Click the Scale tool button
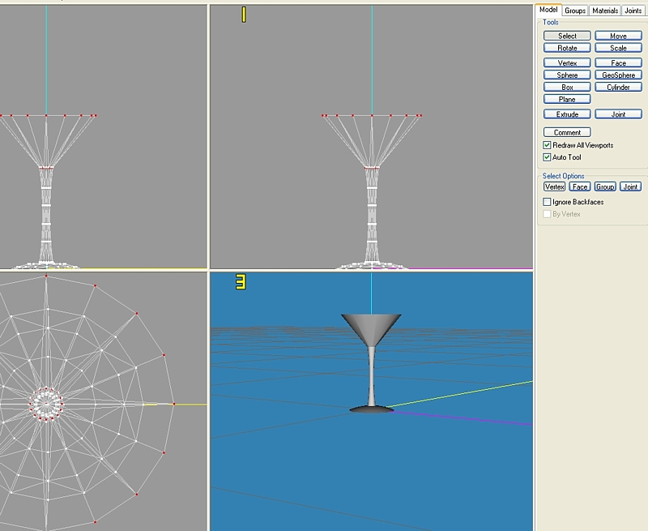Image resolution: width=648 pixels, height=531 pixels. (x=618, y=48)
